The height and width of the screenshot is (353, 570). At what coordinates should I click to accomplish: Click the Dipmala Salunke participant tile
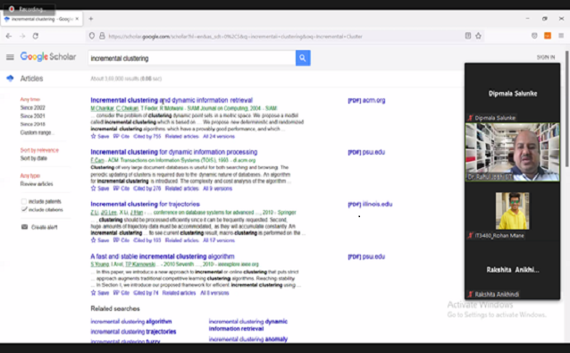pyautogui.click(x=512, y=93)
